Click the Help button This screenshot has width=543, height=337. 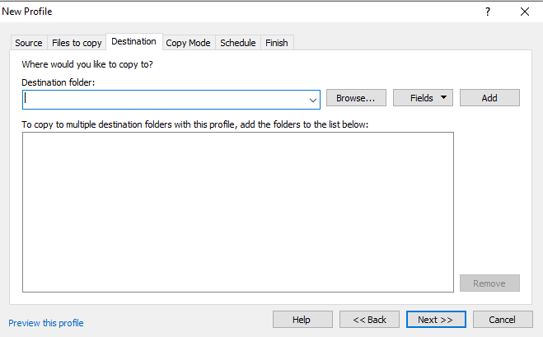302,320
